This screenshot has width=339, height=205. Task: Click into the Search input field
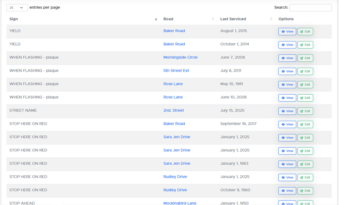tap(310, 8)
